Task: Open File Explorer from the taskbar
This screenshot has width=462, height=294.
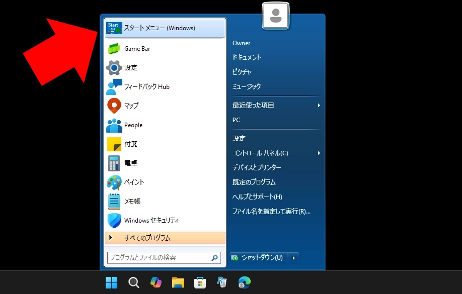Action: 178,282
